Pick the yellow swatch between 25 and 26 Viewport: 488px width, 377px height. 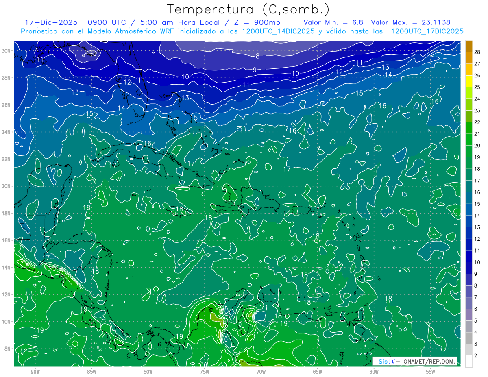click(x=469, y=81)
